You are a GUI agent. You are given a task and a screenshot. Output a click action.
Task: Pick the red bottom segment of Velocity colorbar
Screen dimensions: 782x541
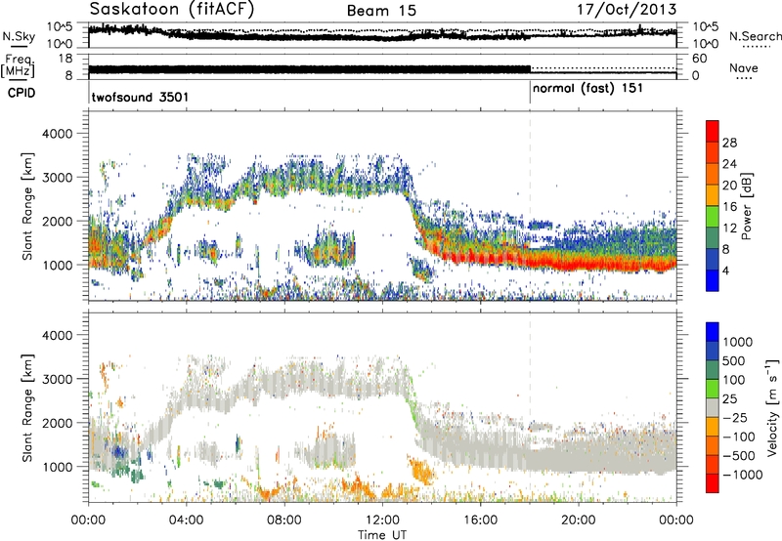pyautogui.click(x=713, y=483)
